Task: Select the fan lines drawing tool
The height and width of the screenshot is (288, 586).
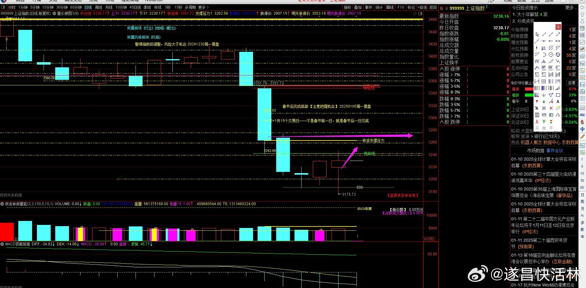Action: (537, 95)
